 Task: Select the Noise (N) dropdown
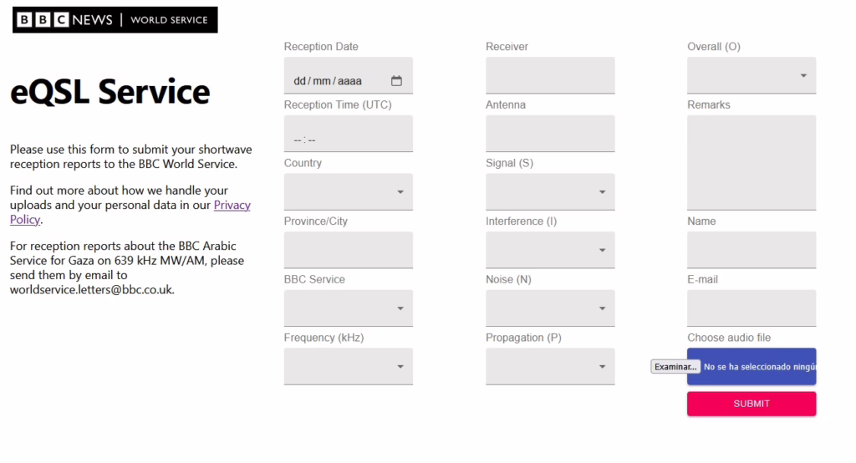click(x=550, y=308)
